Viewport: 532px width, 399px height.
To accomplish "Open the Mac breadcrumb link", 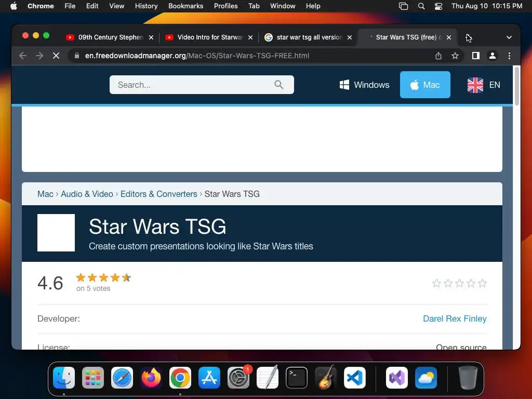I will tap(46, 194).
